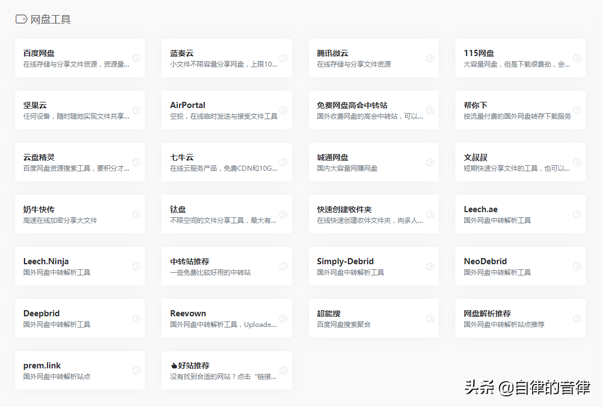Click the arrow icon on 好站推荐 card
Viewport: 602px width, 407px height.
point(283,371)
